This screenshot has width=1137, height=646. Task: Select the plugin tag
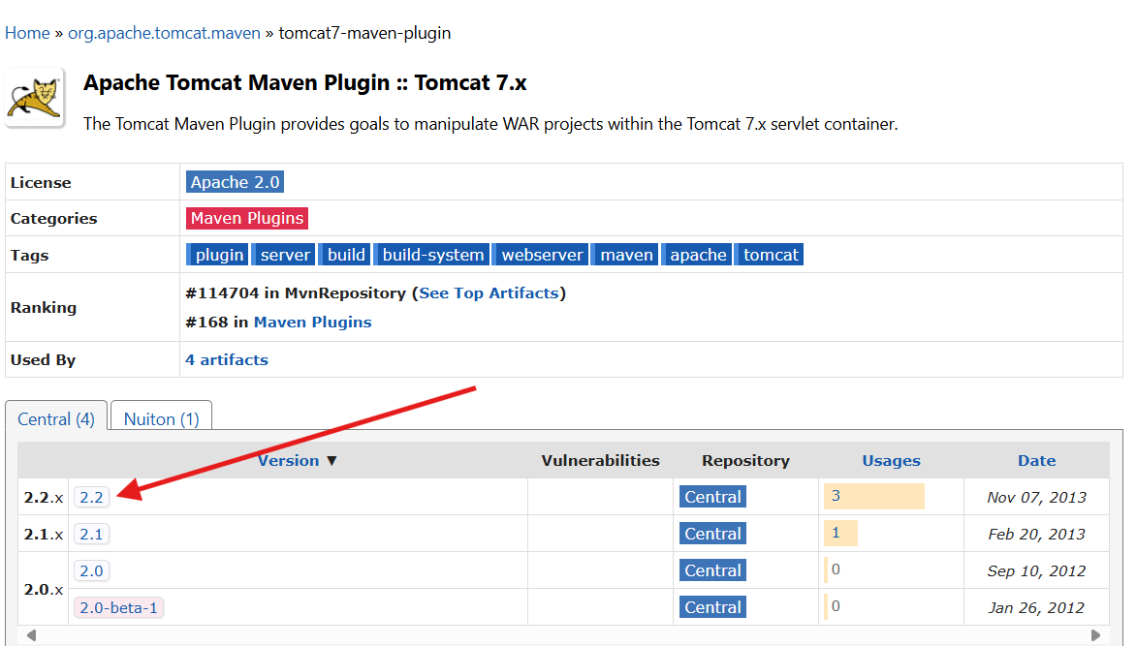(217, 255)
